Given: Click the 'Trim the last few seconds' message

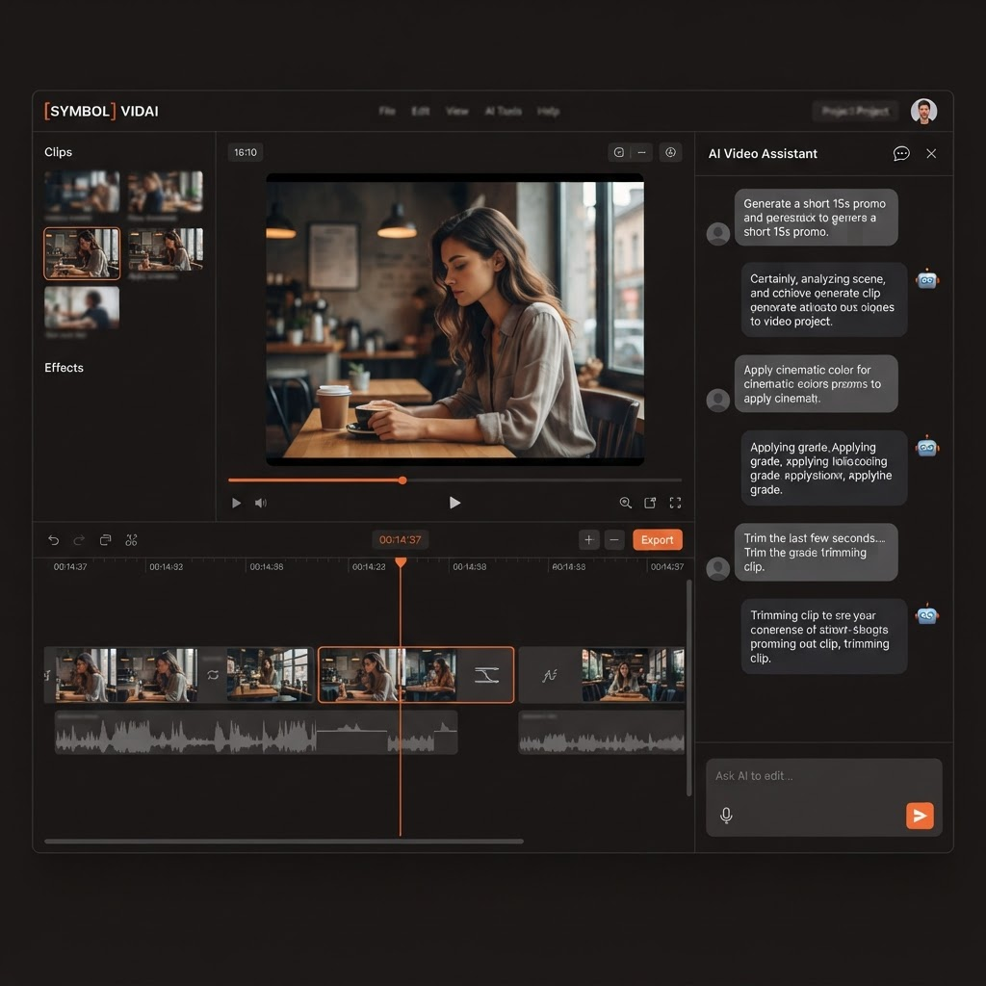Looking at the screenshot, I should coord(816,552).
